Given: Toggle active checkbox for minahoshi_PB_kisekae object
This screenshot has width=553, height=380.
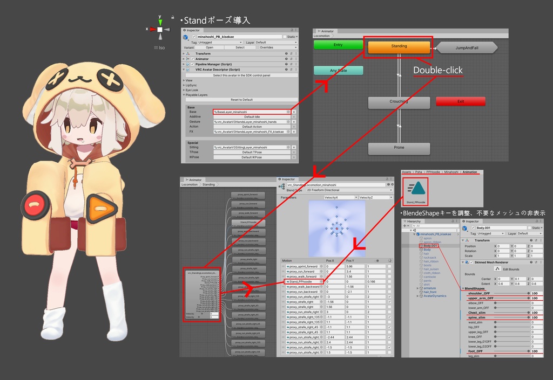Looking at the screenshot, I should tap(194, 37).
